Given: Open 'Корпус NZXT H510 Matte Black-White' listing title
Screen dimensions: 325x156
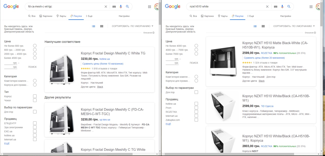Looking at the screenshot, I should pos(275,45).
